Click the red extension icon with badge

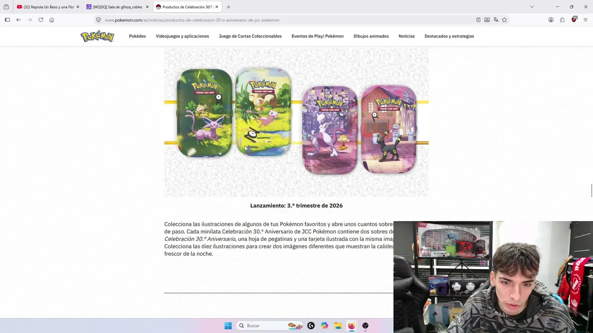point(574,19)
